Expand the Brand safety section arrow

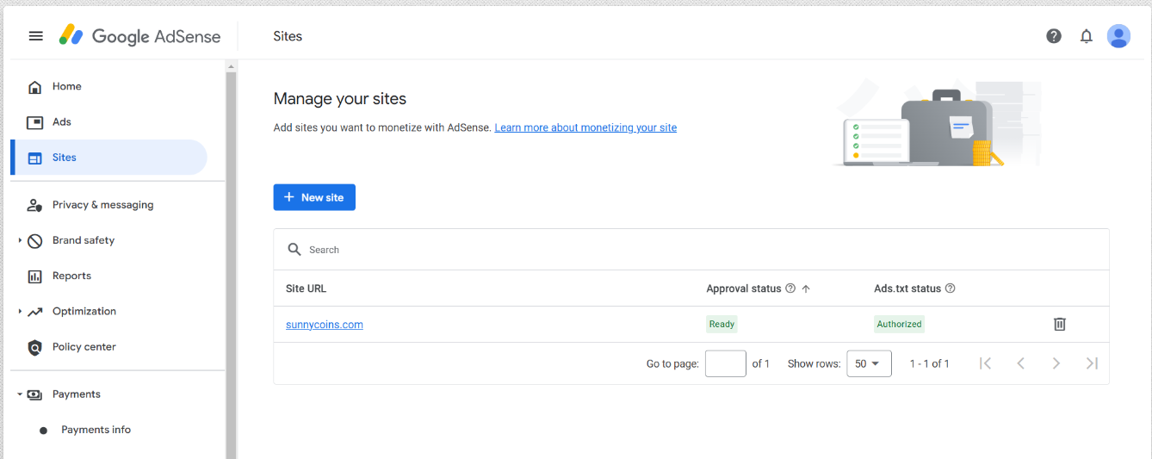(x=20, y=240)
